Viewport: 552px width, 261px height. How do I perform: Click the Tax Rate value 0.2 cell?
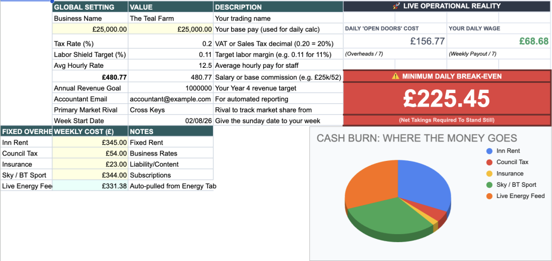pos(170,44)
